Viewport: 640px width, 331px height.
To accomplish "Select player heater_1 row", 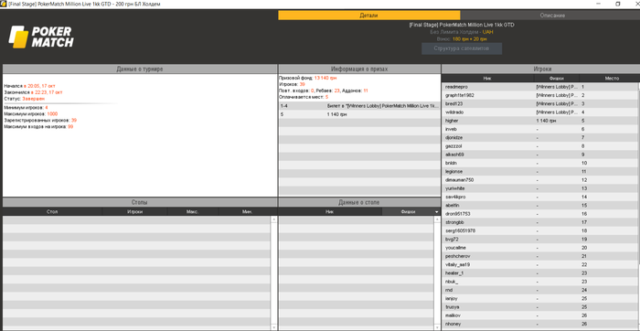I will pyautogui.click(x=539, y=273).
